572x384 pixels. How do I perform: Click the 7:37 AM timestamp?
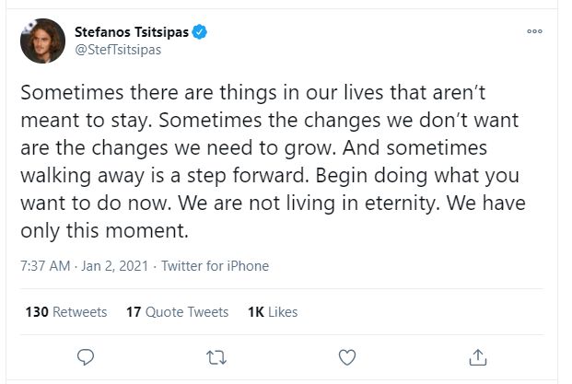coord(44,266)
